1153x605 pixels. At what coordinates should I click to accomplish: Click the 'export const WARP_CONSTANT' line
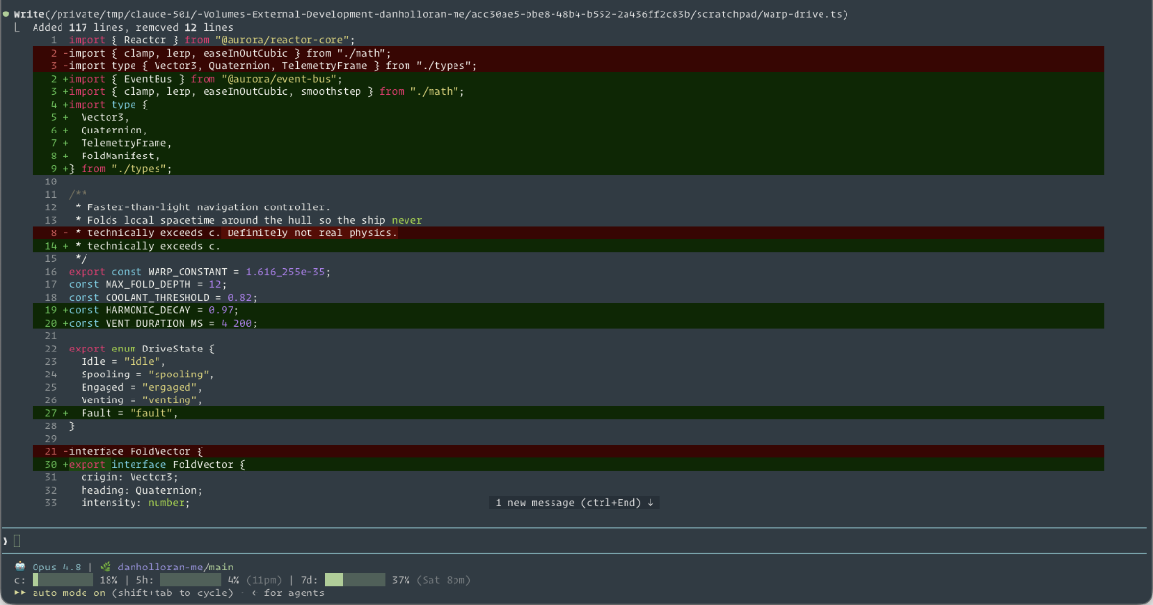(200, 271)
